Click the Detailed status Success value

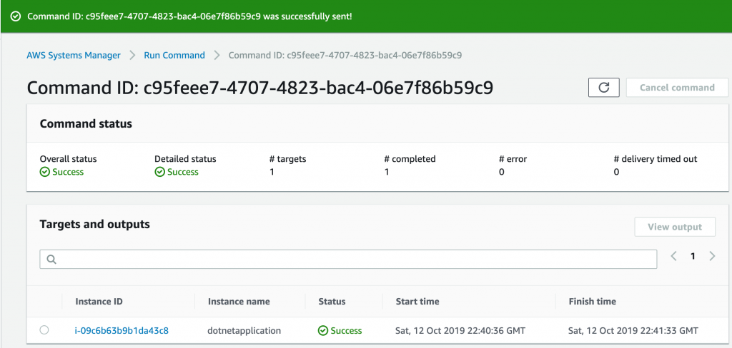[x=177, y=172]
